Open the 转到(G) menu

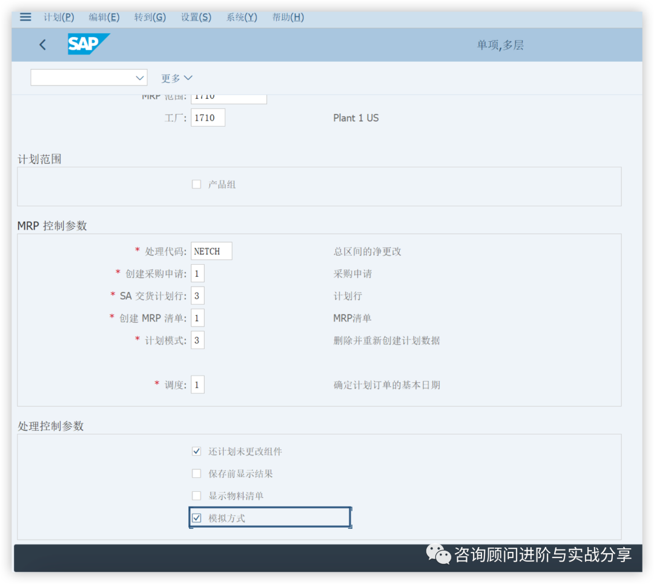point(150,17)
